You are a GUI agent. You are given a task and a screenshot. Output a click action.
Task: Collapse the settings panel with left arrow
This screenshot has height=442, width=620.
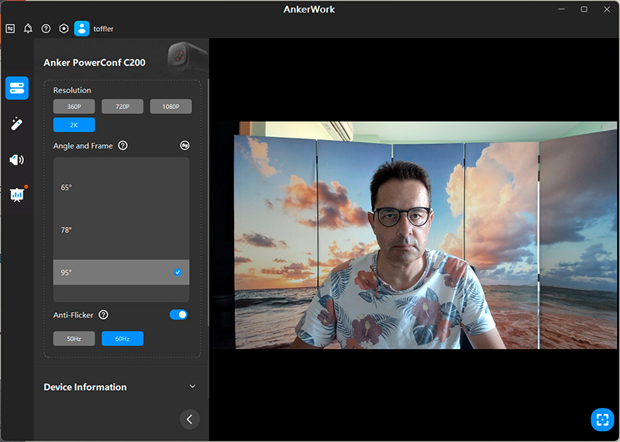pos(190,419)
